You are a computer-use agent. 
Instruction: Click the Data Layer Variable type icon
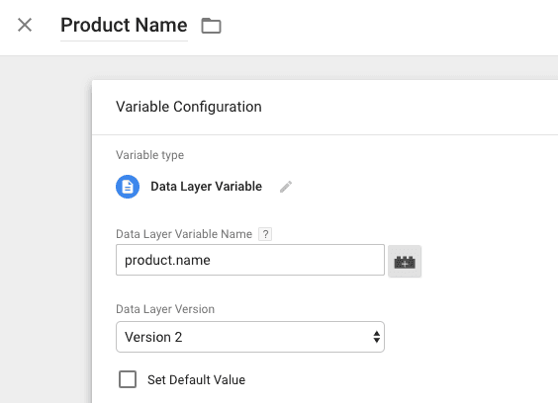tap(128, 187)
